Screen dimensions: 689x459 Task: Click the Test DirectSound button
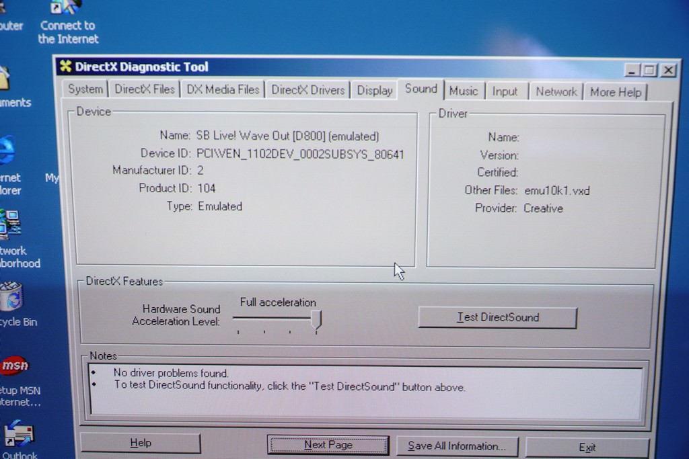(x=497, y=318)
